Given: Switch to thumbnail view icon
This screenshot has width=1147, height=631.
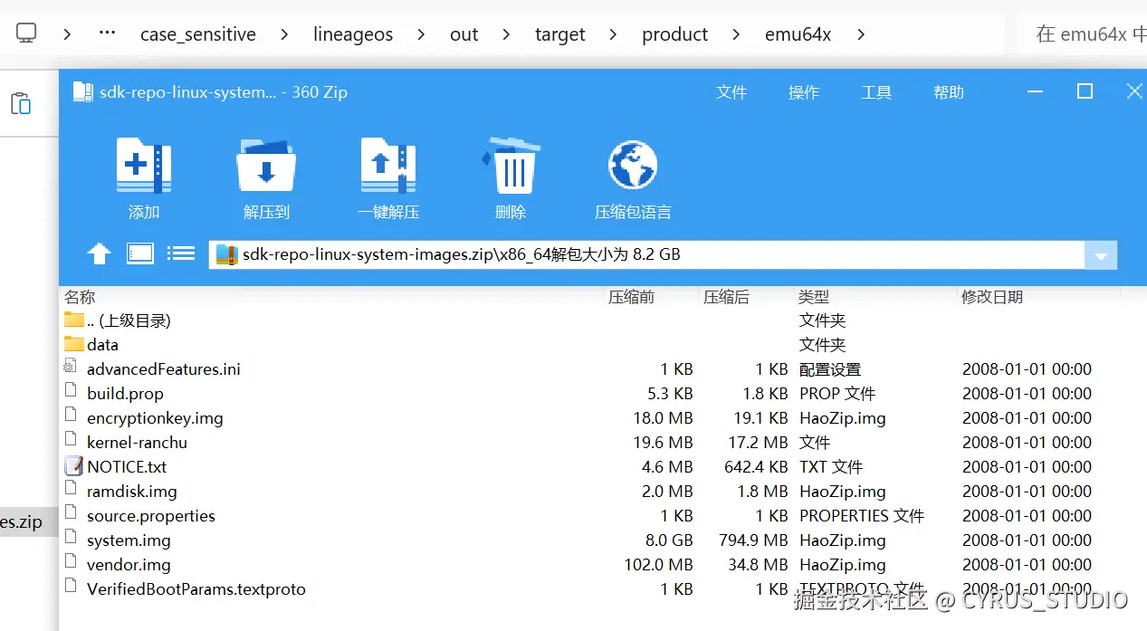Looking at the screenshot, I should 140,253.
